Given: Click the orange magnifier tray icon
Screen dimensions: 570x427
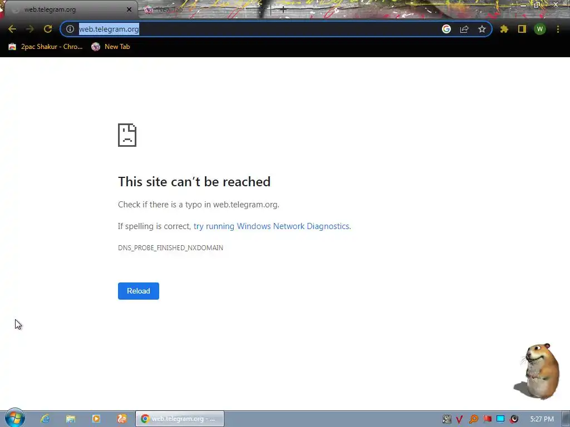Looking at the screenshot, I should (473, 419).
